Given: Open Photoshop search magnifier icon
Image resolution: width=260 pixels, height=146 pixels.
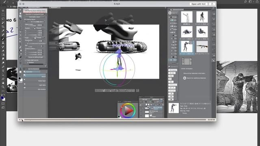Looking at the screenshot, I should point(245,2).
